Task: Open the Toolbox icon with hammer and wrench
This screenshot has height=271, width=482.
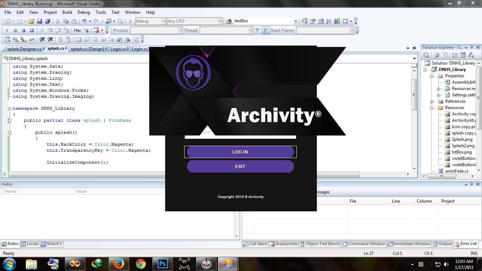Action: (x=329, y=21)
